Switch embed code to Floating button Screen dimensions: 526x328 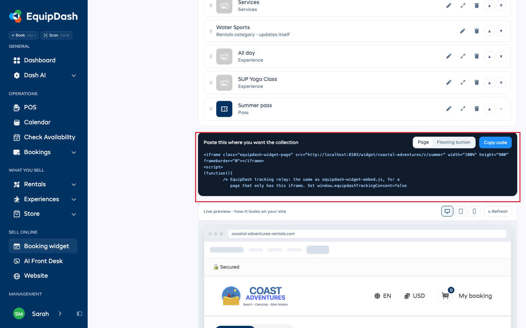(453, 142)
